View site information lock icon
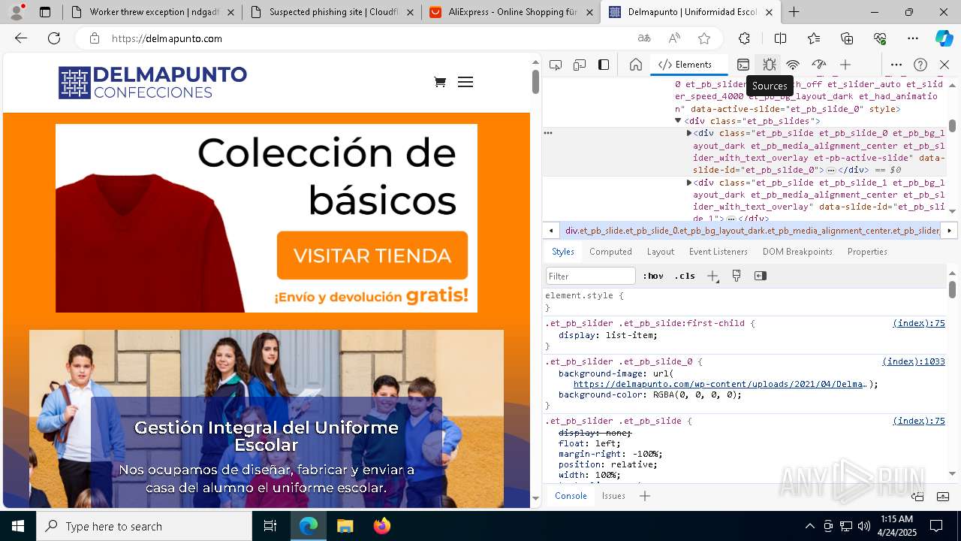Viewport: 961px width, 541px height. click(x=94, y=38)
